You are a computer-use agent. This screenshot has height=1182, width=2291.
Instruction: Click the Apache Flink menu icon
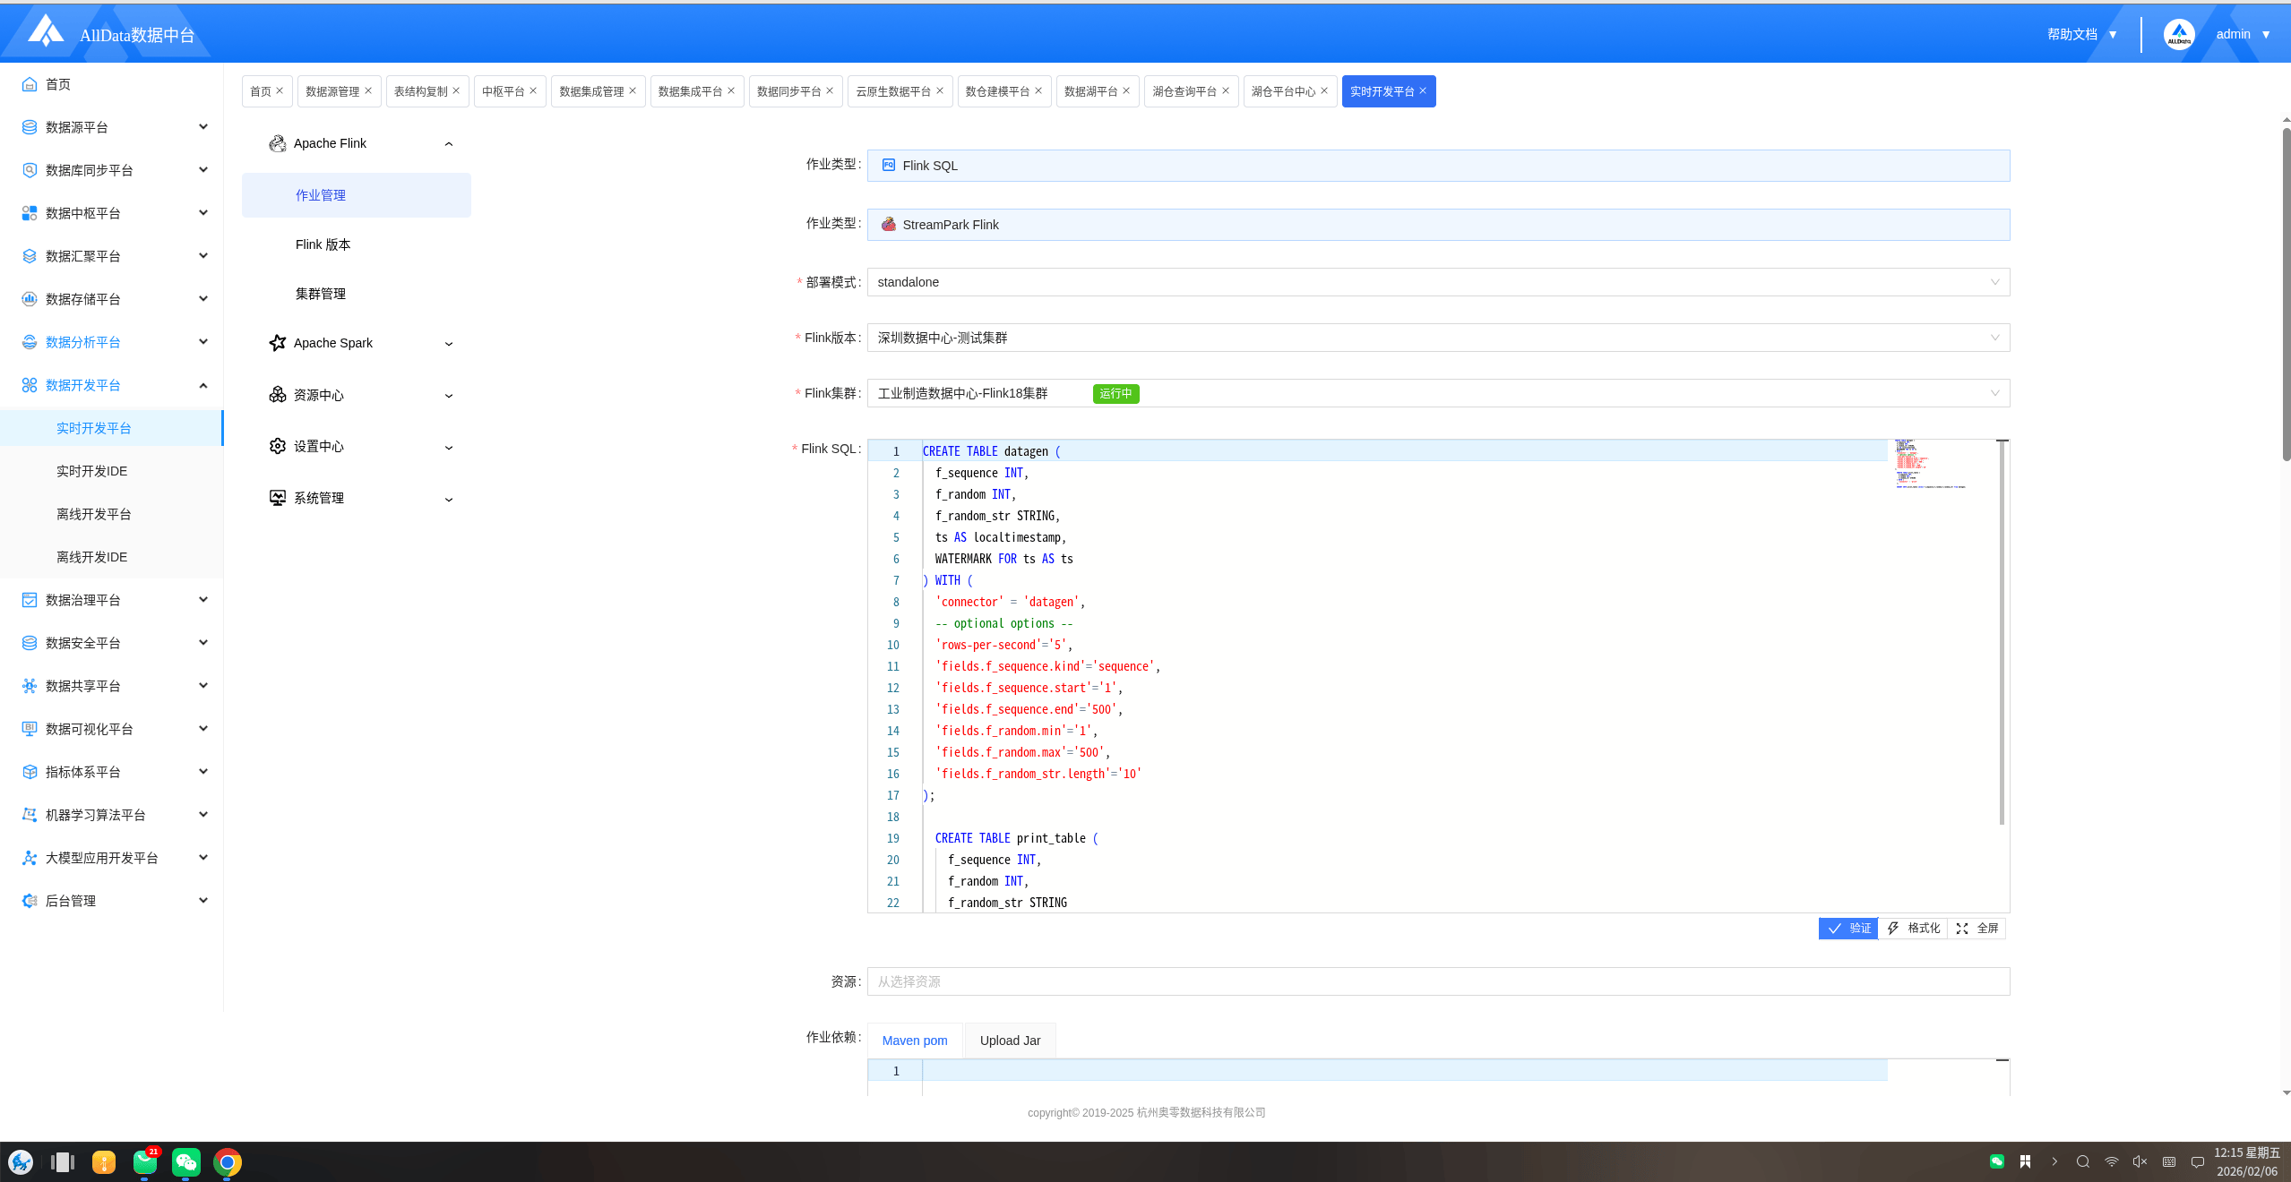277,143
